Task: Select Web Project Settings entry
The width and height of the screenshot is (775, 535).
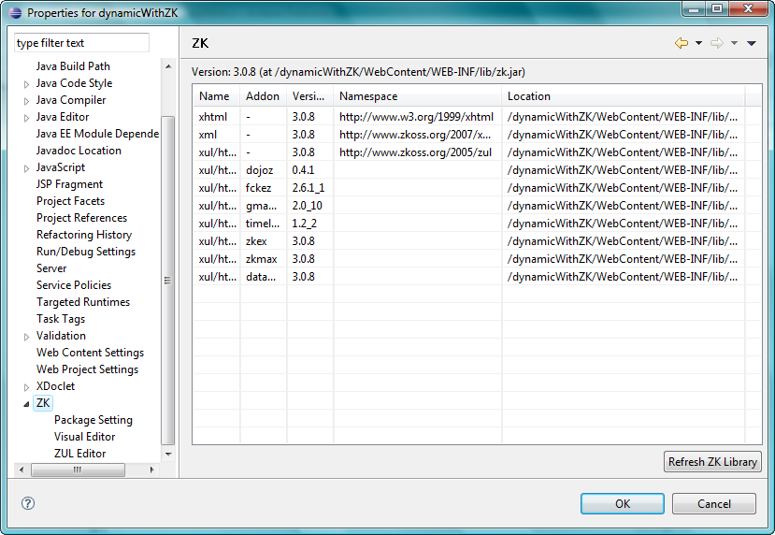Action: (88, 369)
